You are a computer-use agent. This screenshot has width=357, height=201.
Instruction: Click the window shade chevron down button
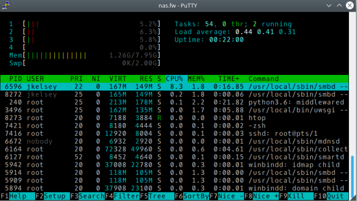click(x=329, y=6)
